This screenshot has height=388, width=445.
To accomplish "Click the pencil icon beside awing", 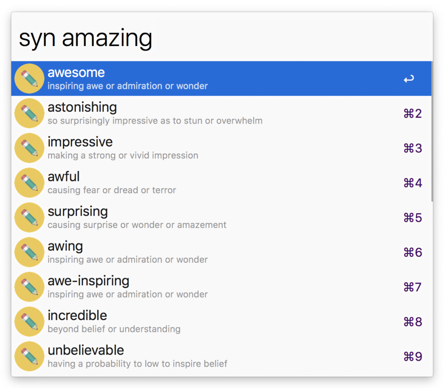I will 29,252.
